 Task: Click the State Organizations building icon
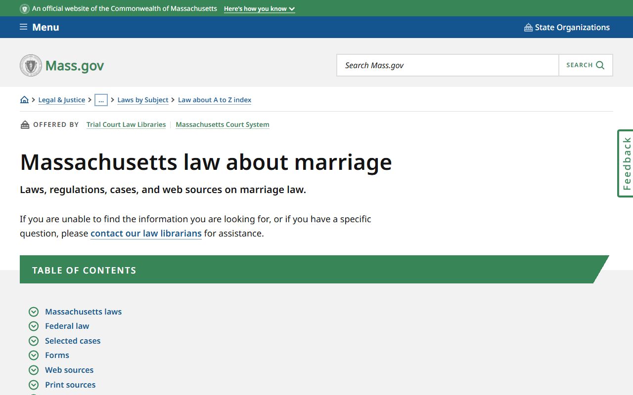click(x=528, y=27)
